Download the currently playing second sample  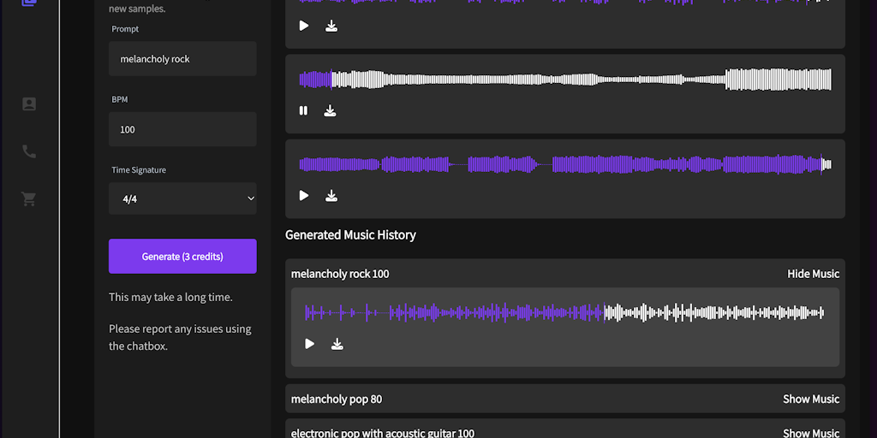tap(330, 110)
